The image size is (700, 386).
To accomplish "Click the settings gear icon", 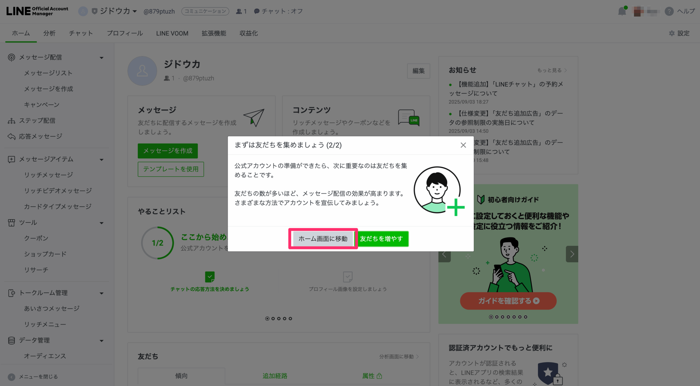I will click(672, 33).
